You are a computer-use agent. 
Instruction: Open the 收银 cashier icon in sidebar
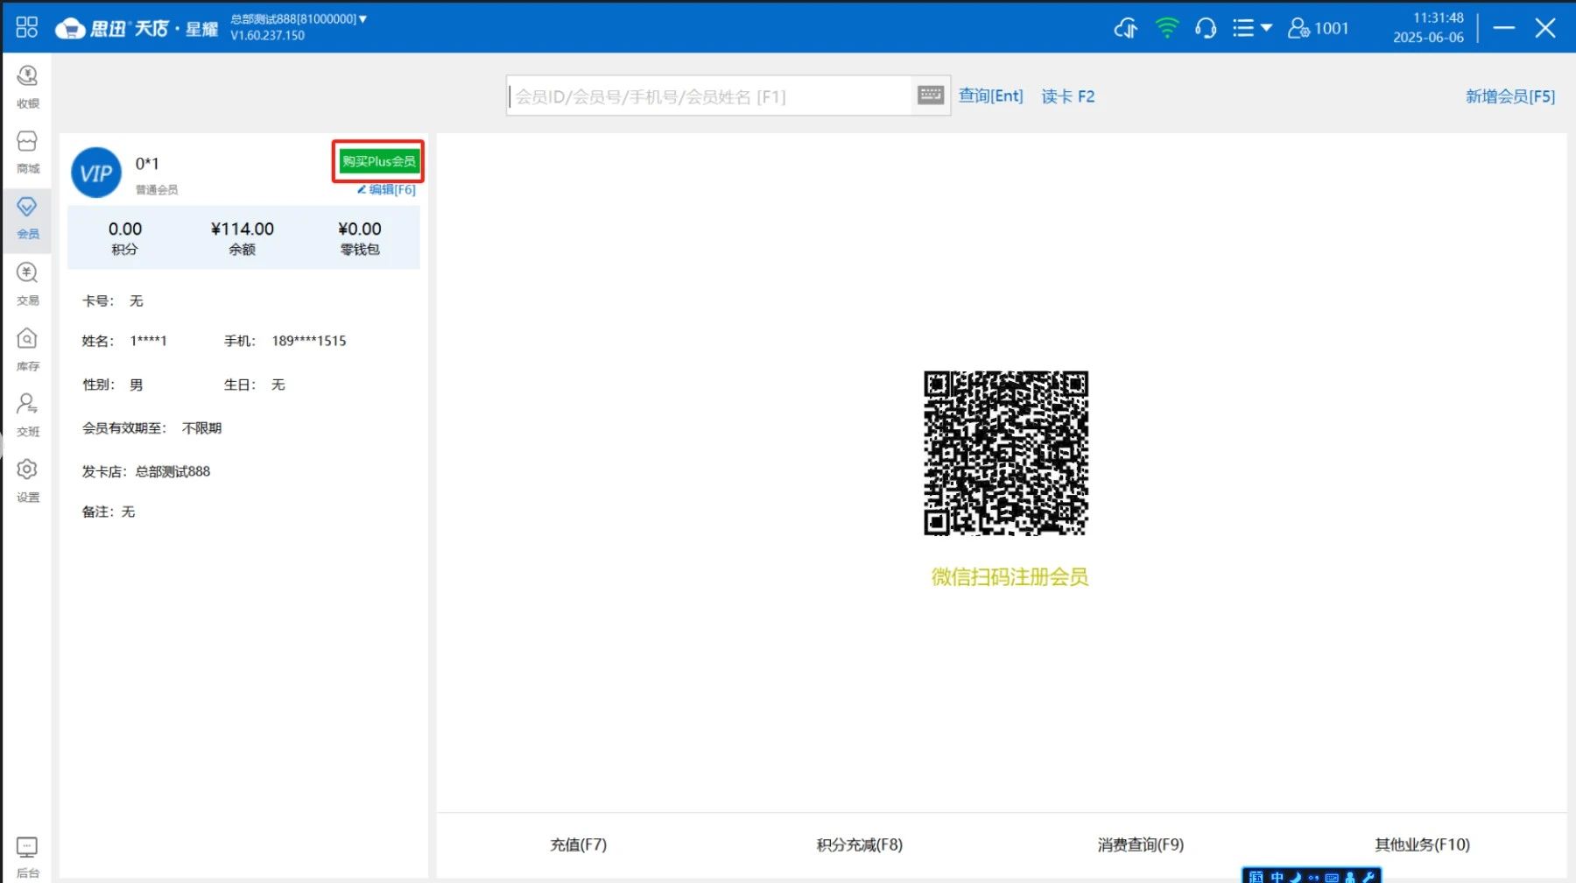click(27, 85)
